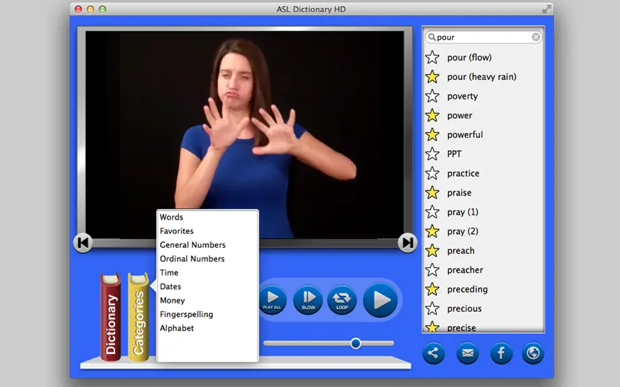Click the Play All button
The width and height of the screenshot is (620, 387).
272,300
